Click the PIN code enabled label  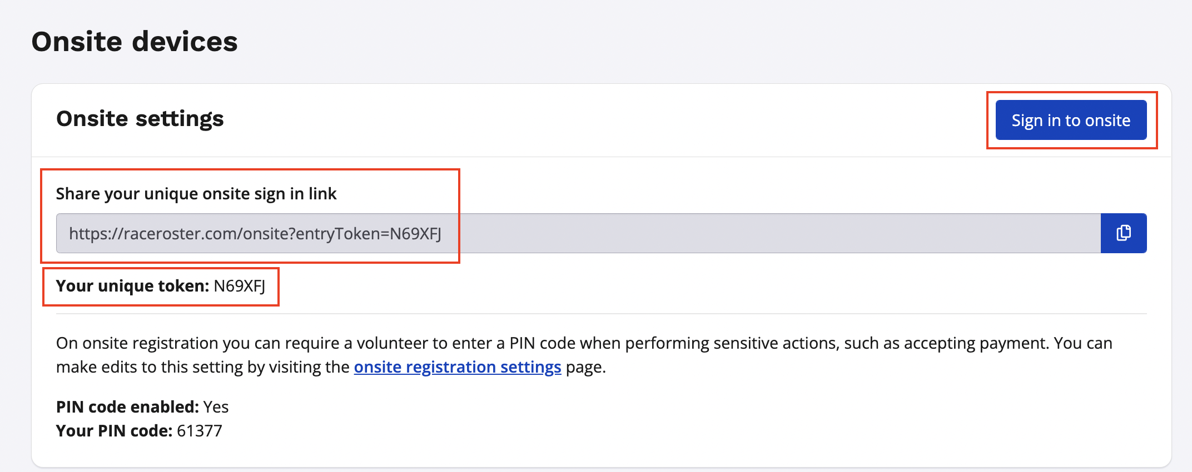[127, 407]
